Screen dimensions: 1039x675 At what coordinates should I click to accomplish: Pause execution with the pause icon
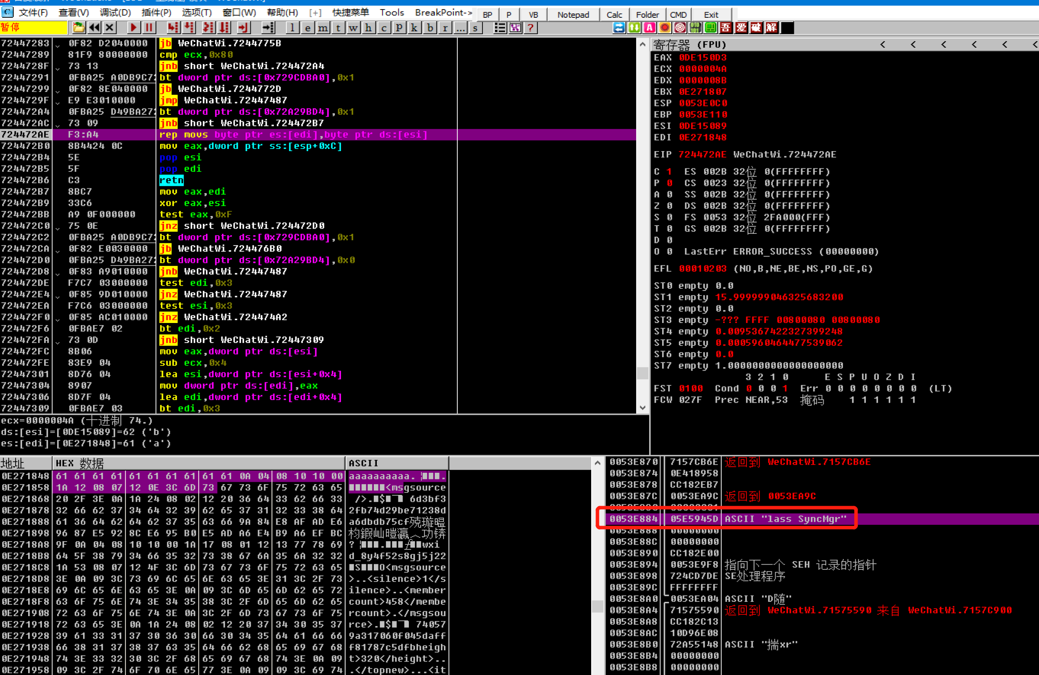pos(149,27)
